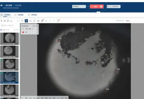This screenshot has width=144, height=99.
Task: Click the redo arrow in the toolbar
Action: coord(54,21)
